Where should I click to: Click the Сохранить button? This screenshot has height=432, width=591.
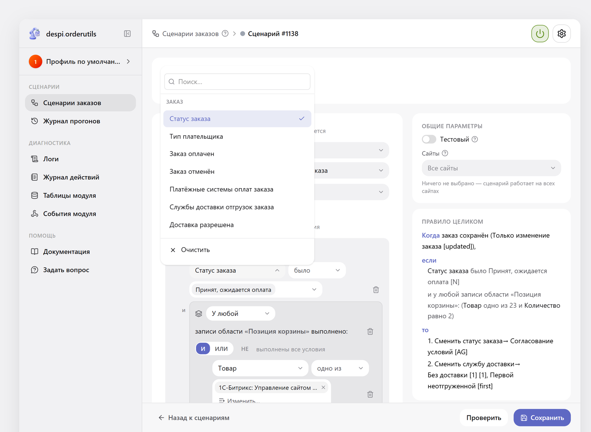click(x=542, y=418)
